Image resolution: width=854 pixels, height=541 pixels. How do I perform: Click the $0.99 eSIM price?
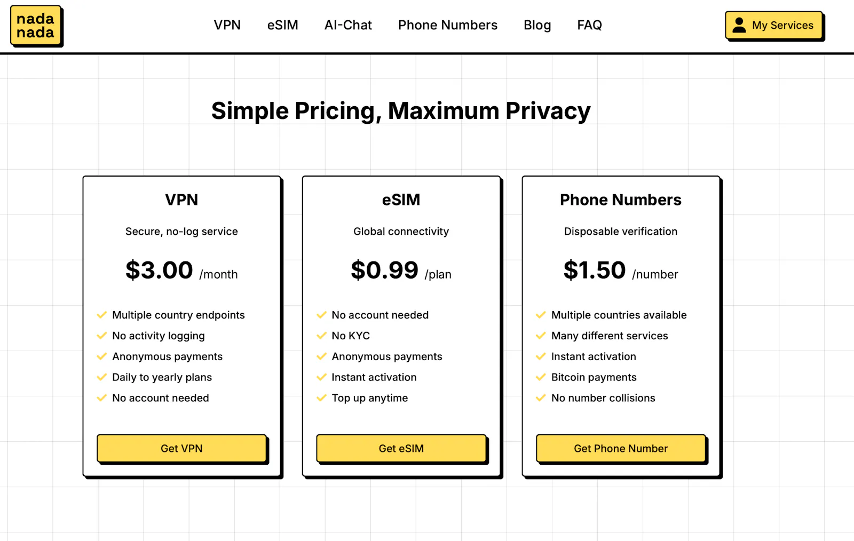click(x=384, y=270)
